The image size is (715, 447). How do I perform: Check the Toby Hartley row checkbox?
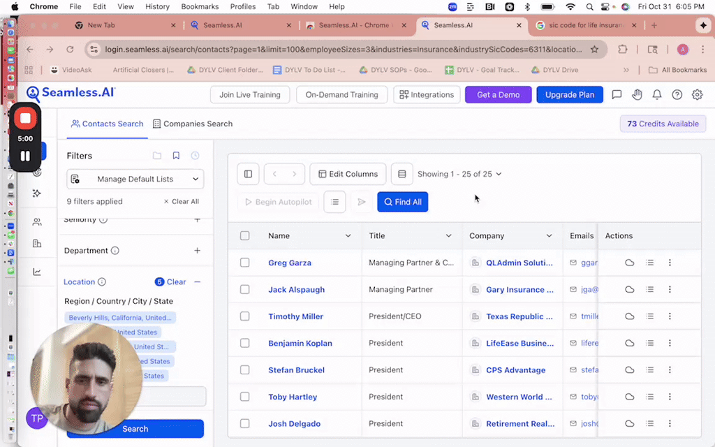coord(245,397)
